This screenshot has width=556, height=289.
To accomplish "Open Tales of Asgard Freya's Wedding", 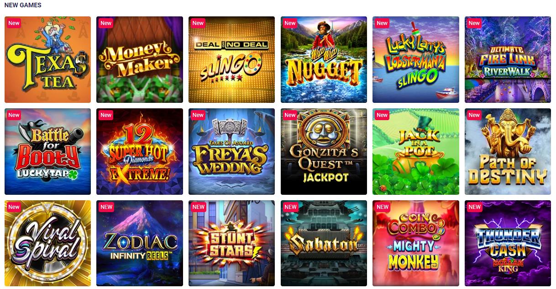I will tap(231, 152).
